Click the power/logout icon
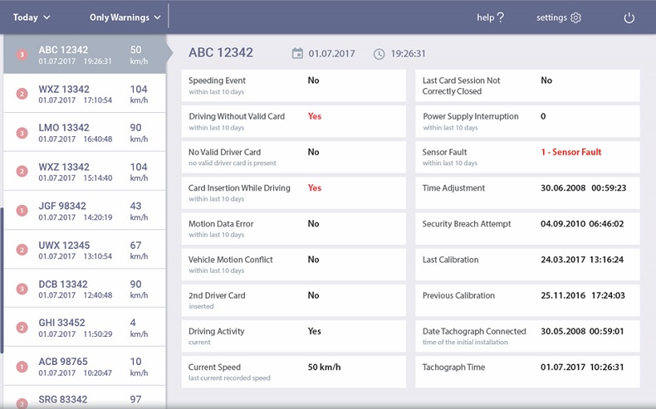The image size is (656, 409). 629,17
